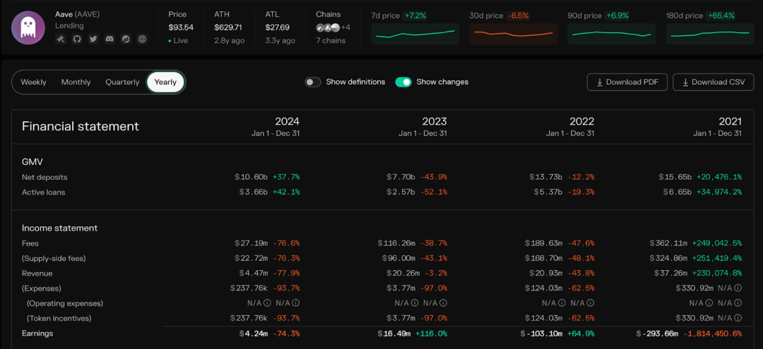
Task: Enable the Show definitions toggle
Action: (313, 82)
